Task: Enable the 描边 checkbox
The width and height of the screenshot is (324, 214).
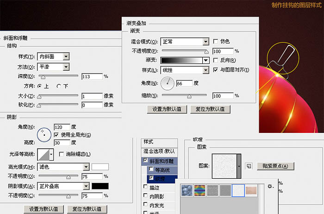Action: coord(145,187)
